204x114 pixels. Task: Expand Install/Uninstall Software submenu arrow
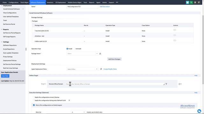[x=23, y=9]
